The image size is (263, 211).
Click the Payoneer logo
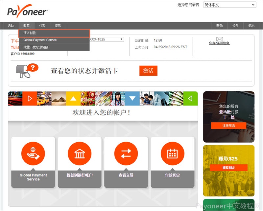(x=27, y=11)
